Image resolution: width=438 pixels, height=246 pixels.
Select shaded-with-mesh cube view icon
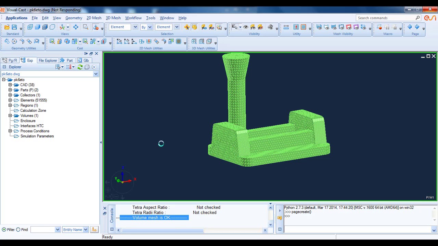45,27
